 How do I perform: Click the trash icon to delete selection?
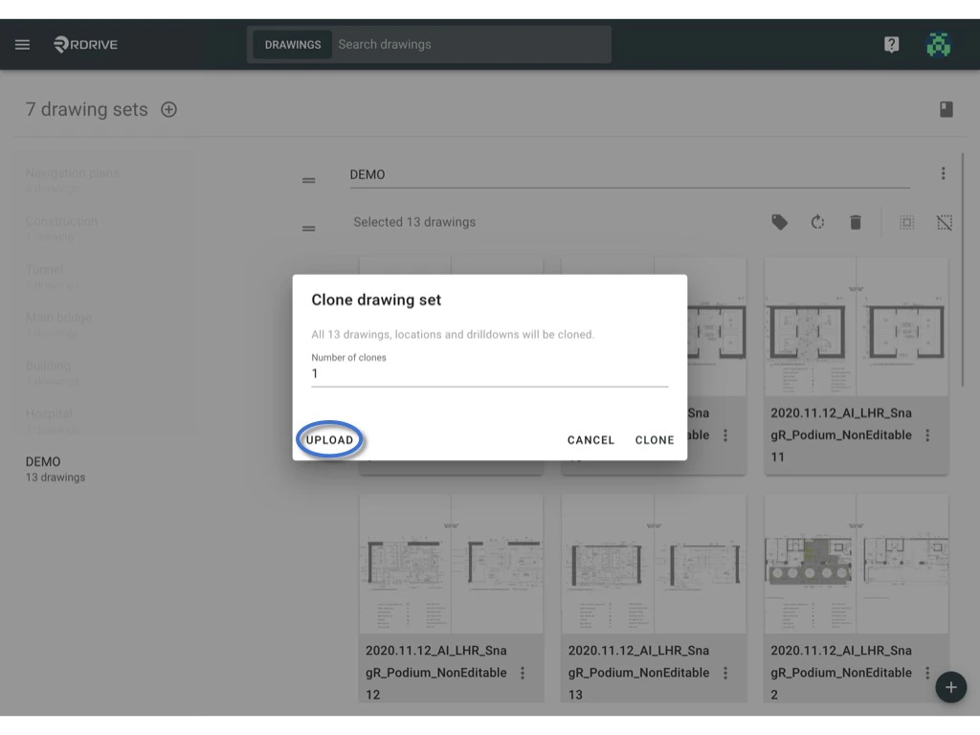click(856, 222)
